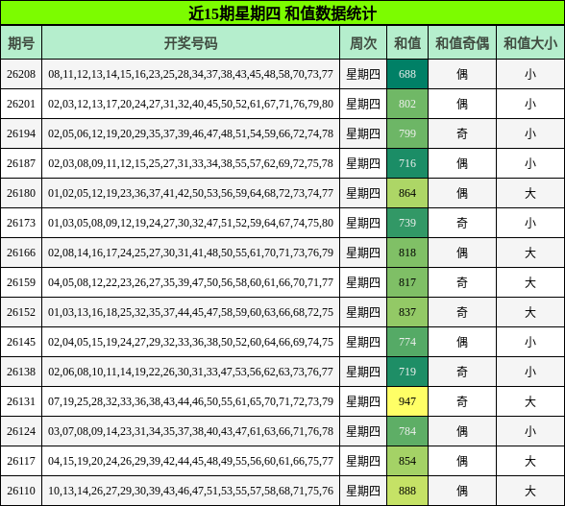565x506 pixels.
Task: Click the 开奖号码 column header
Action: (x=190, y=43)
